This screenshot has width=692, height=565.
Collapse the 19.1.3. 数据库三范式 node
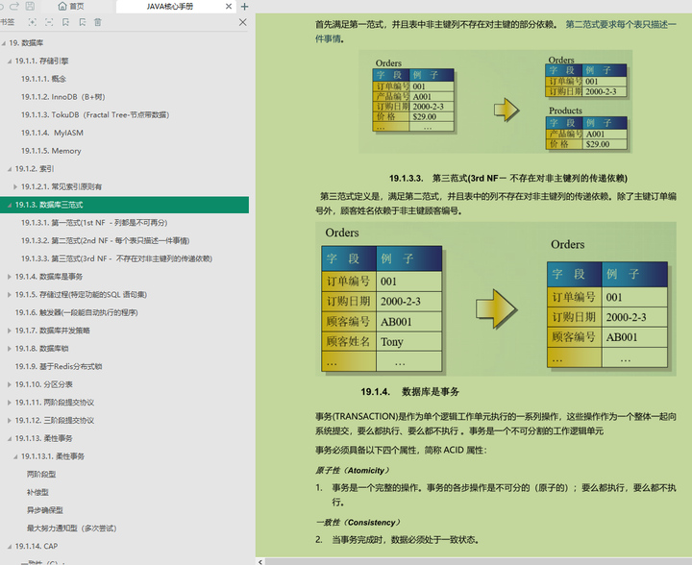click(x=10, y=205)
